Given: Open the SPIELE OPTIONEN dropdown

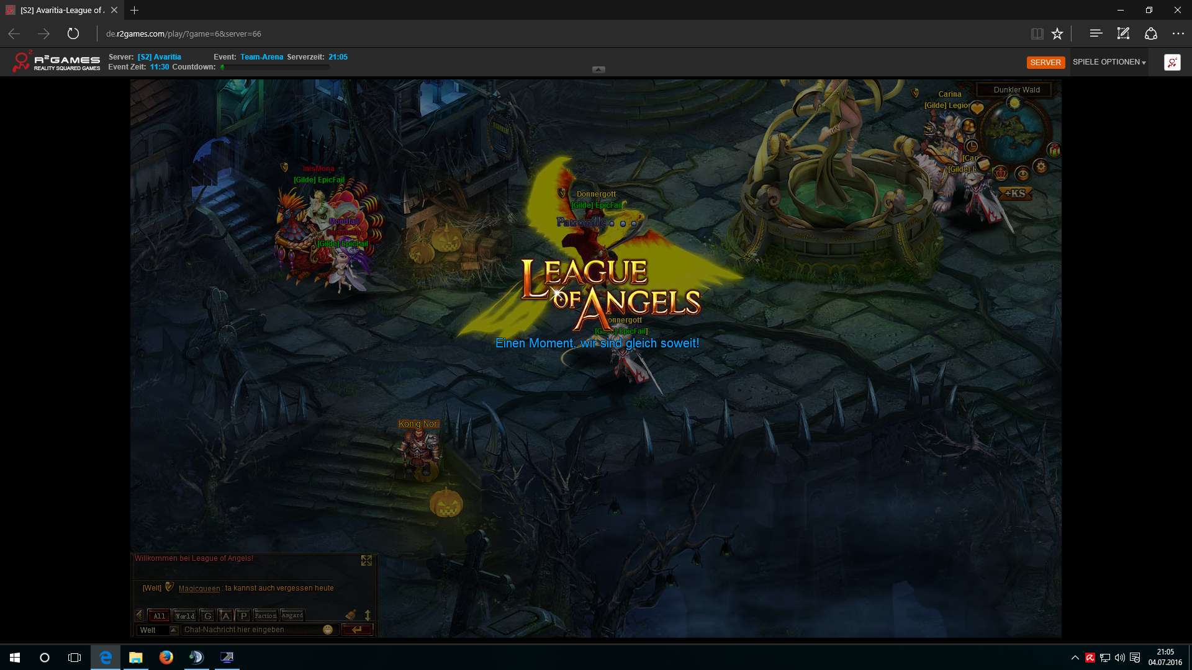Looking at the screenshot, I should coord(1109,62).
